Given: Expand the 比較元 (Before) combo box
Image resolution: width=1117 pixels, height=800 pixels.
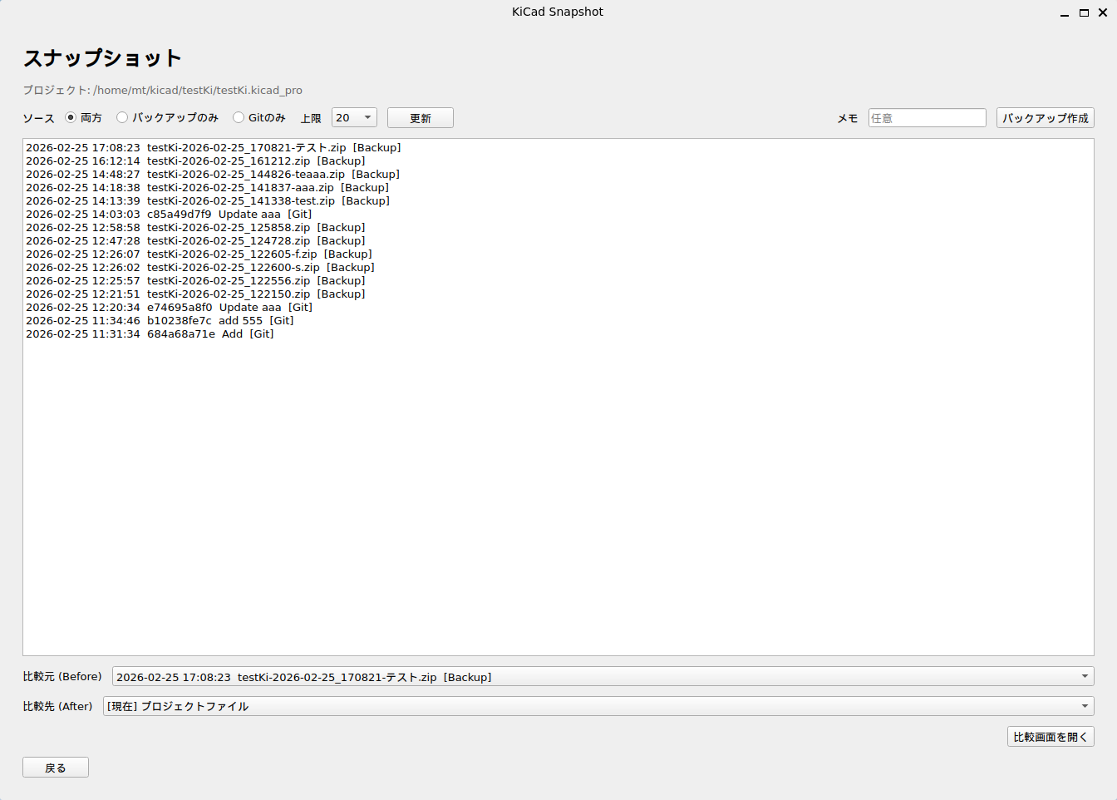Looking at the screenshot, I should click(x=603, y=677).
